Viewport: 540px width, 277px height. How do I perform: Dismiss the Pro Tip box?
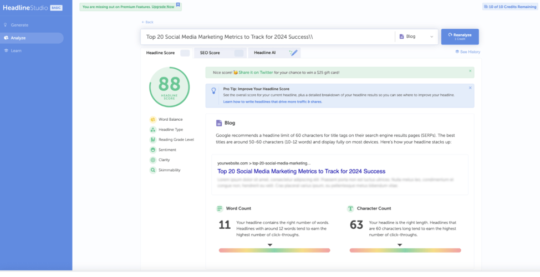(470, 88)
